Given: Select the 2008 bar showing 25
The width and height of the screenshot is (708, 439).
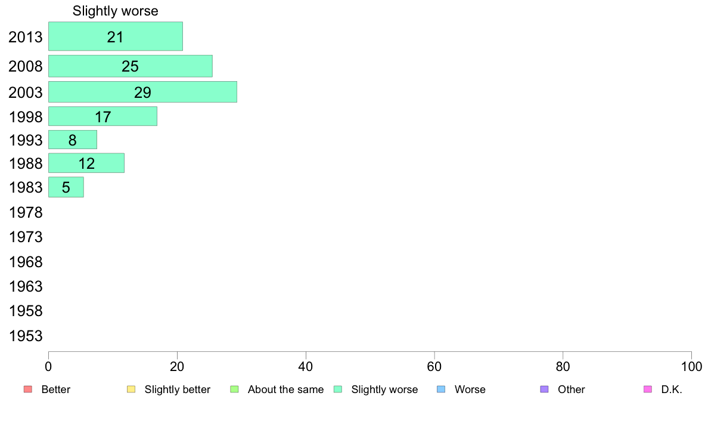Looking at the screenshot, I should 131,66.
